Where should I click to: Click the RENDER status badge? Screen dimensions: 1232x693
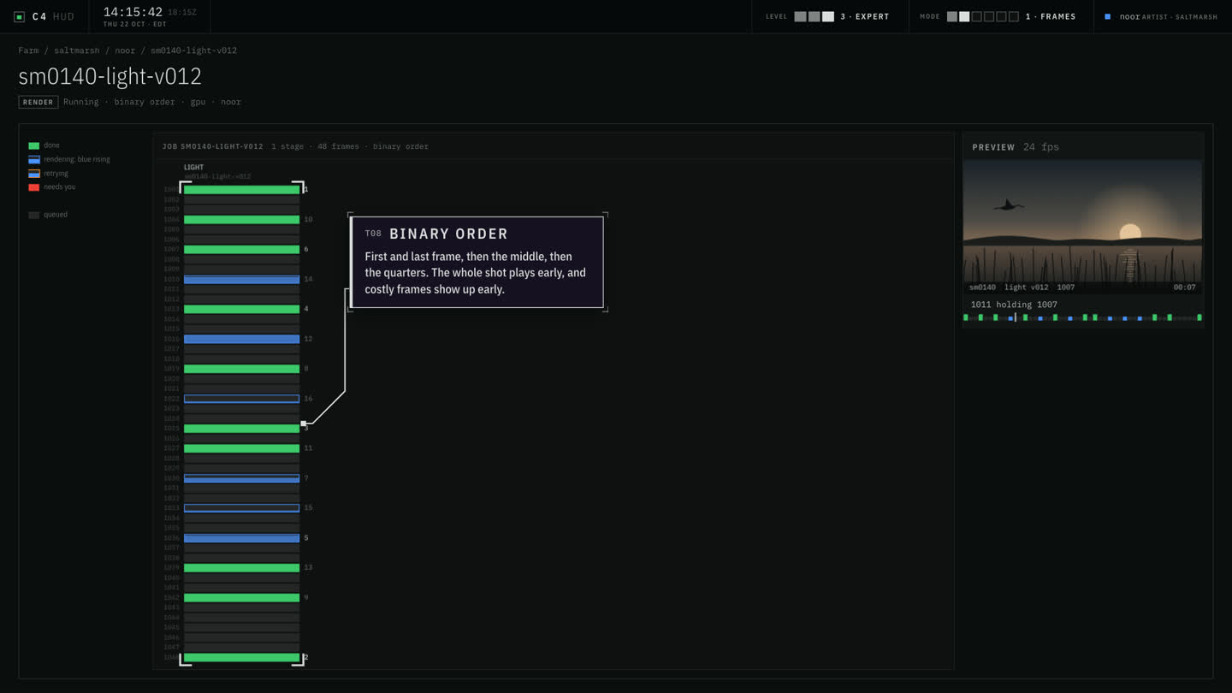click(38, 102)
